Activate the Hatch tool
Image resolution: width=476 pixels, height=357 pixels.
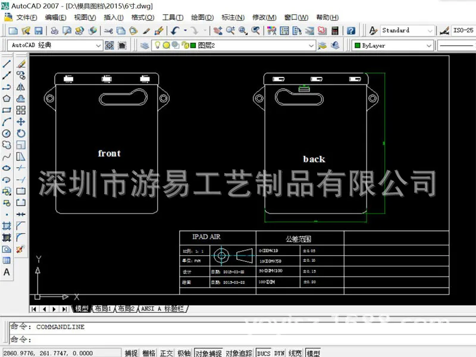pyautogui.click(x=7, y=226)
